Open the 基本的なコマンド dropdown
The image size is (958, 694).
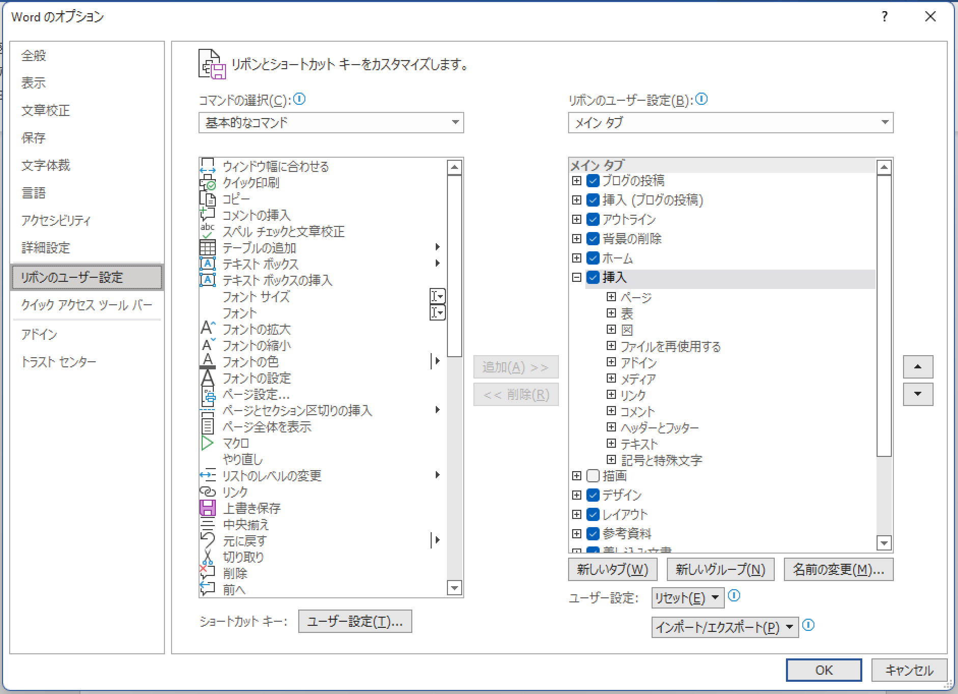click(x=331, y=123)
